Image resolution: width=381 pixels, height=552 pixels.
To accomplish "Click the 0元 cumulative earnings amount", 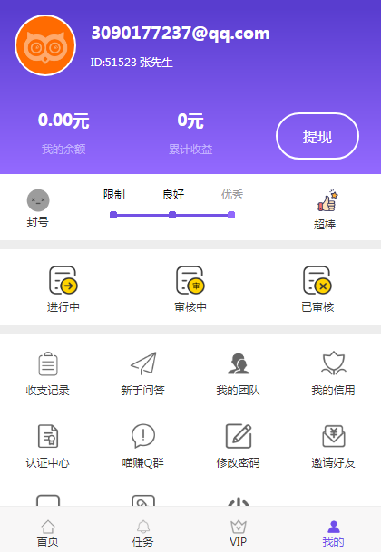I will 190,121.
